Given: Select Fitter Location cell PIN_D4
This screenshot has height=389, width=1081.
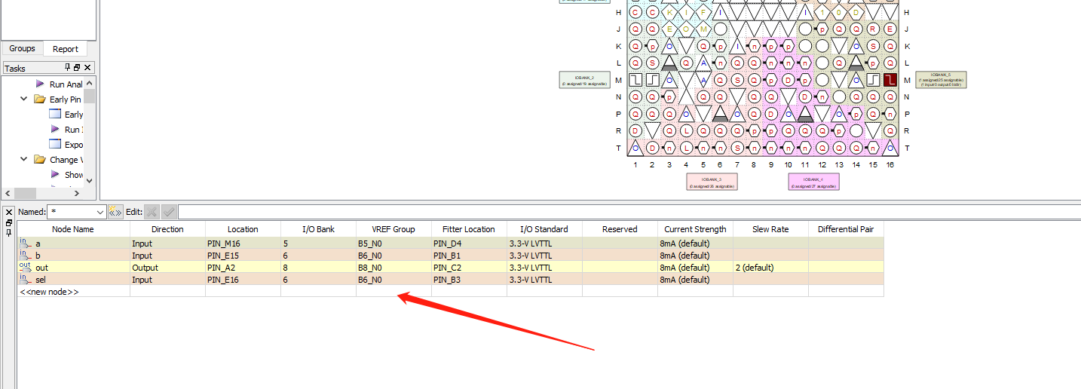Looking at the screenshot, I should [469, 244].
